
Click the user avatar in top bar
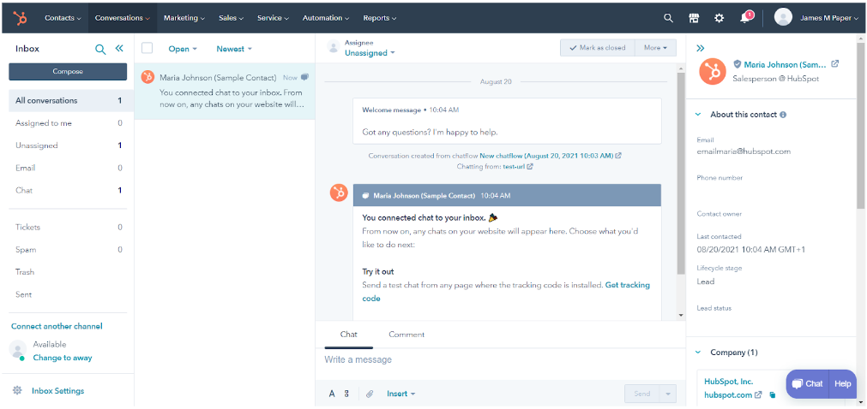click(783, 17)
